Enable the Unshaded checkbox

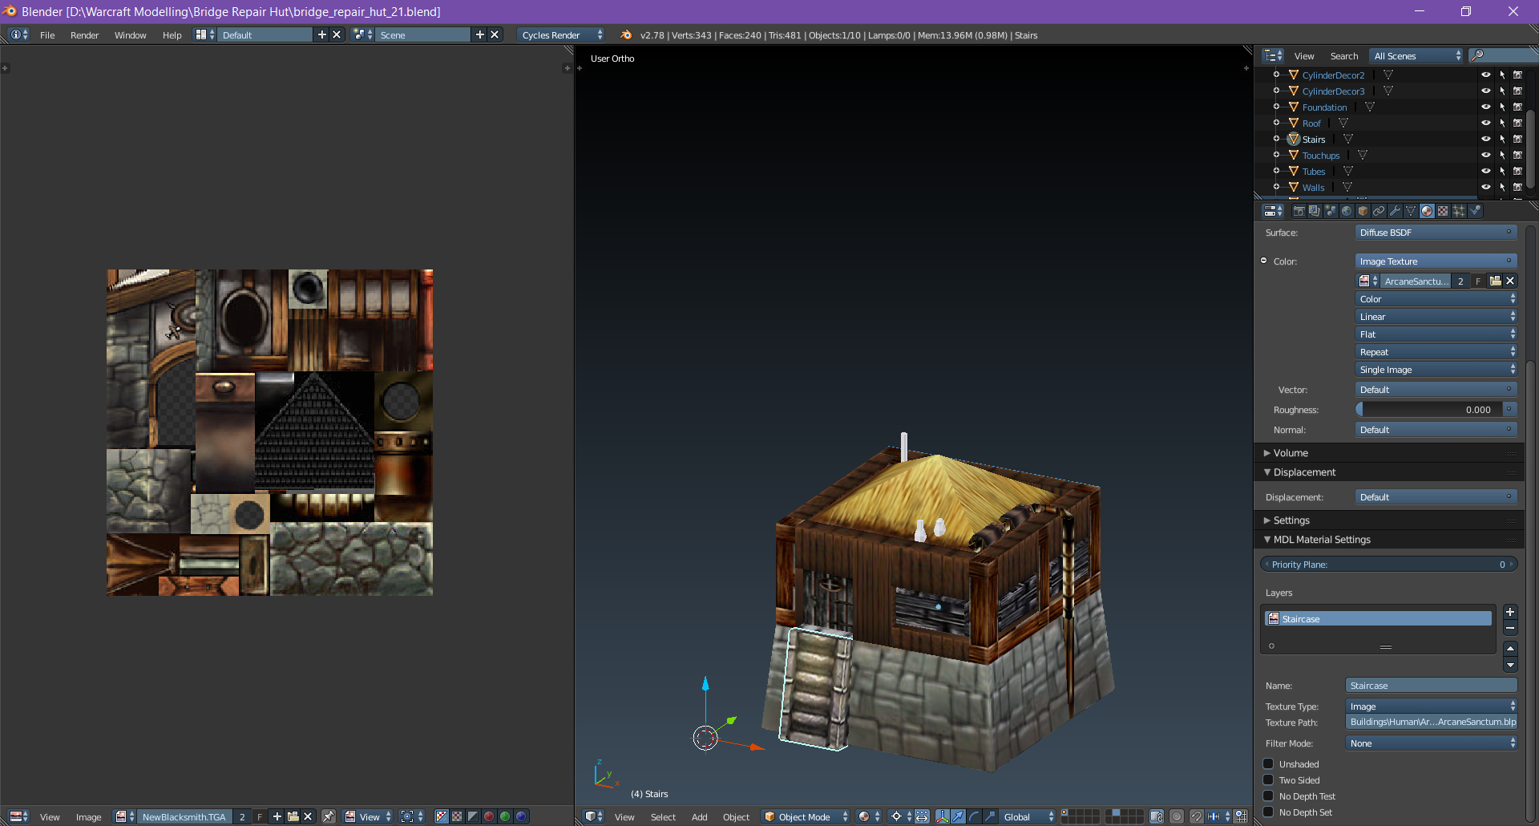click(1268, 763)
